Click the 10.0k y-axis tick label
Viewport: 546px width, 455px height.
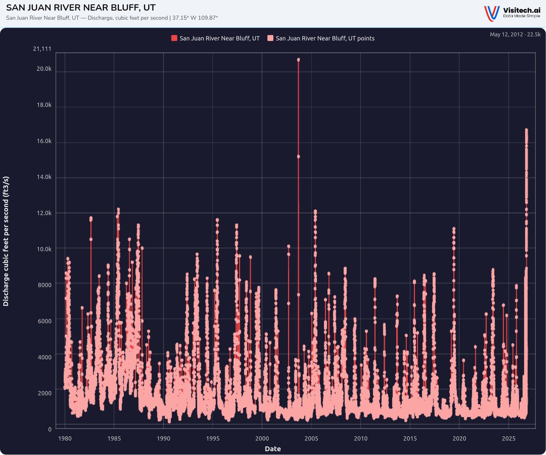44,249
